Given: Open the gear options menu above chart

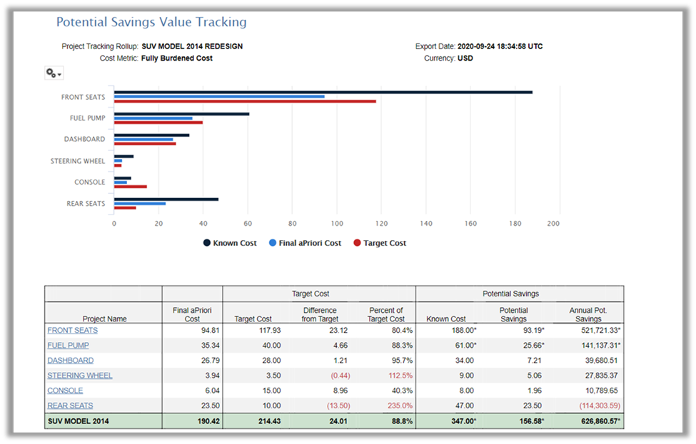Looking at the screenshot, I should coord(54,73).
